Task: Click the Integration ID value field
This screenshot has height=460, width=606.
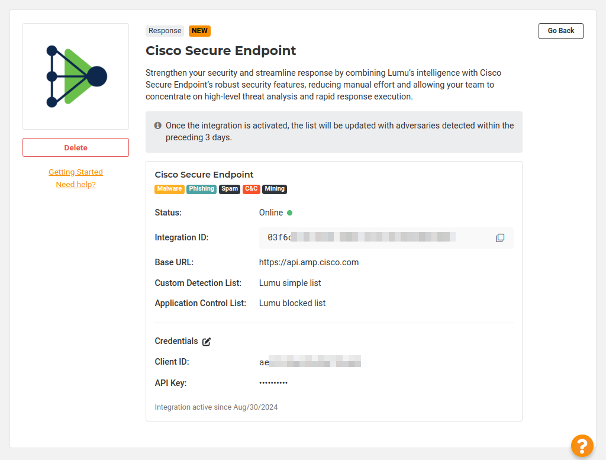Action: click(x=361, y=237)
